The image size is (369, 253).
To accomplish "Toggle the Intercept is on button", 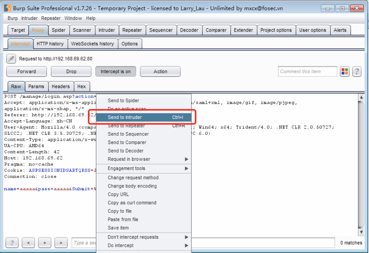I will pyautogui.click(x=116, y=71).
